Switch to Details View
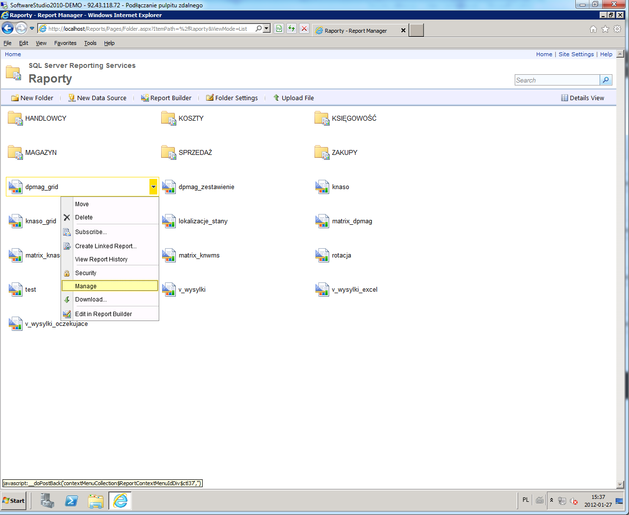 coord(583,98)
